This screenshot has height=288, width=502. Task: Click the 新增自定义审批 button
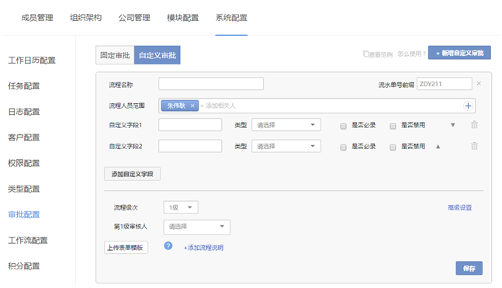coord(459,53)
